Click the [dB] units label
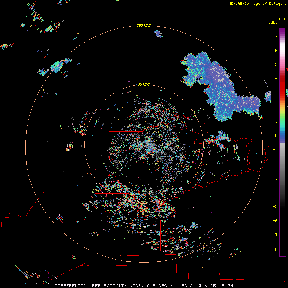This screenshot has width=288, height=288. click(x=273, y=22)
